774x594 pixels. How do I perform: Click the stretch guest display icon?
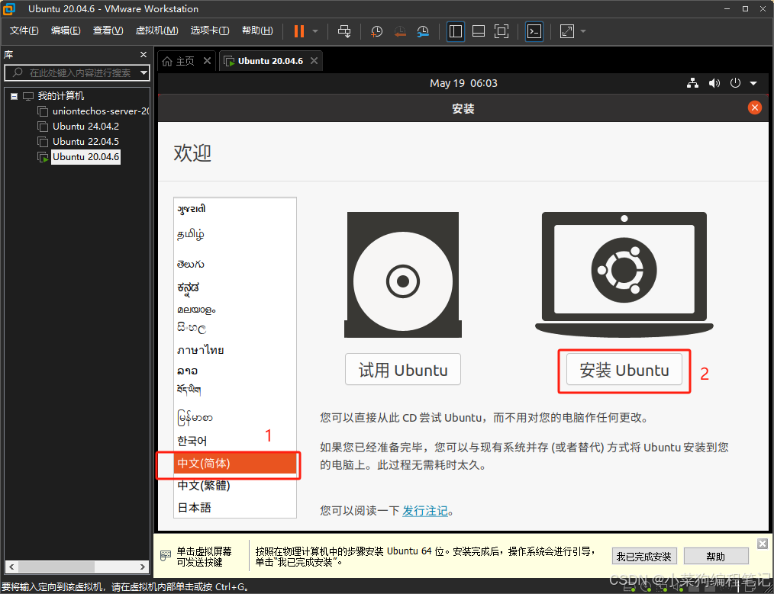[x=567, y=31]
